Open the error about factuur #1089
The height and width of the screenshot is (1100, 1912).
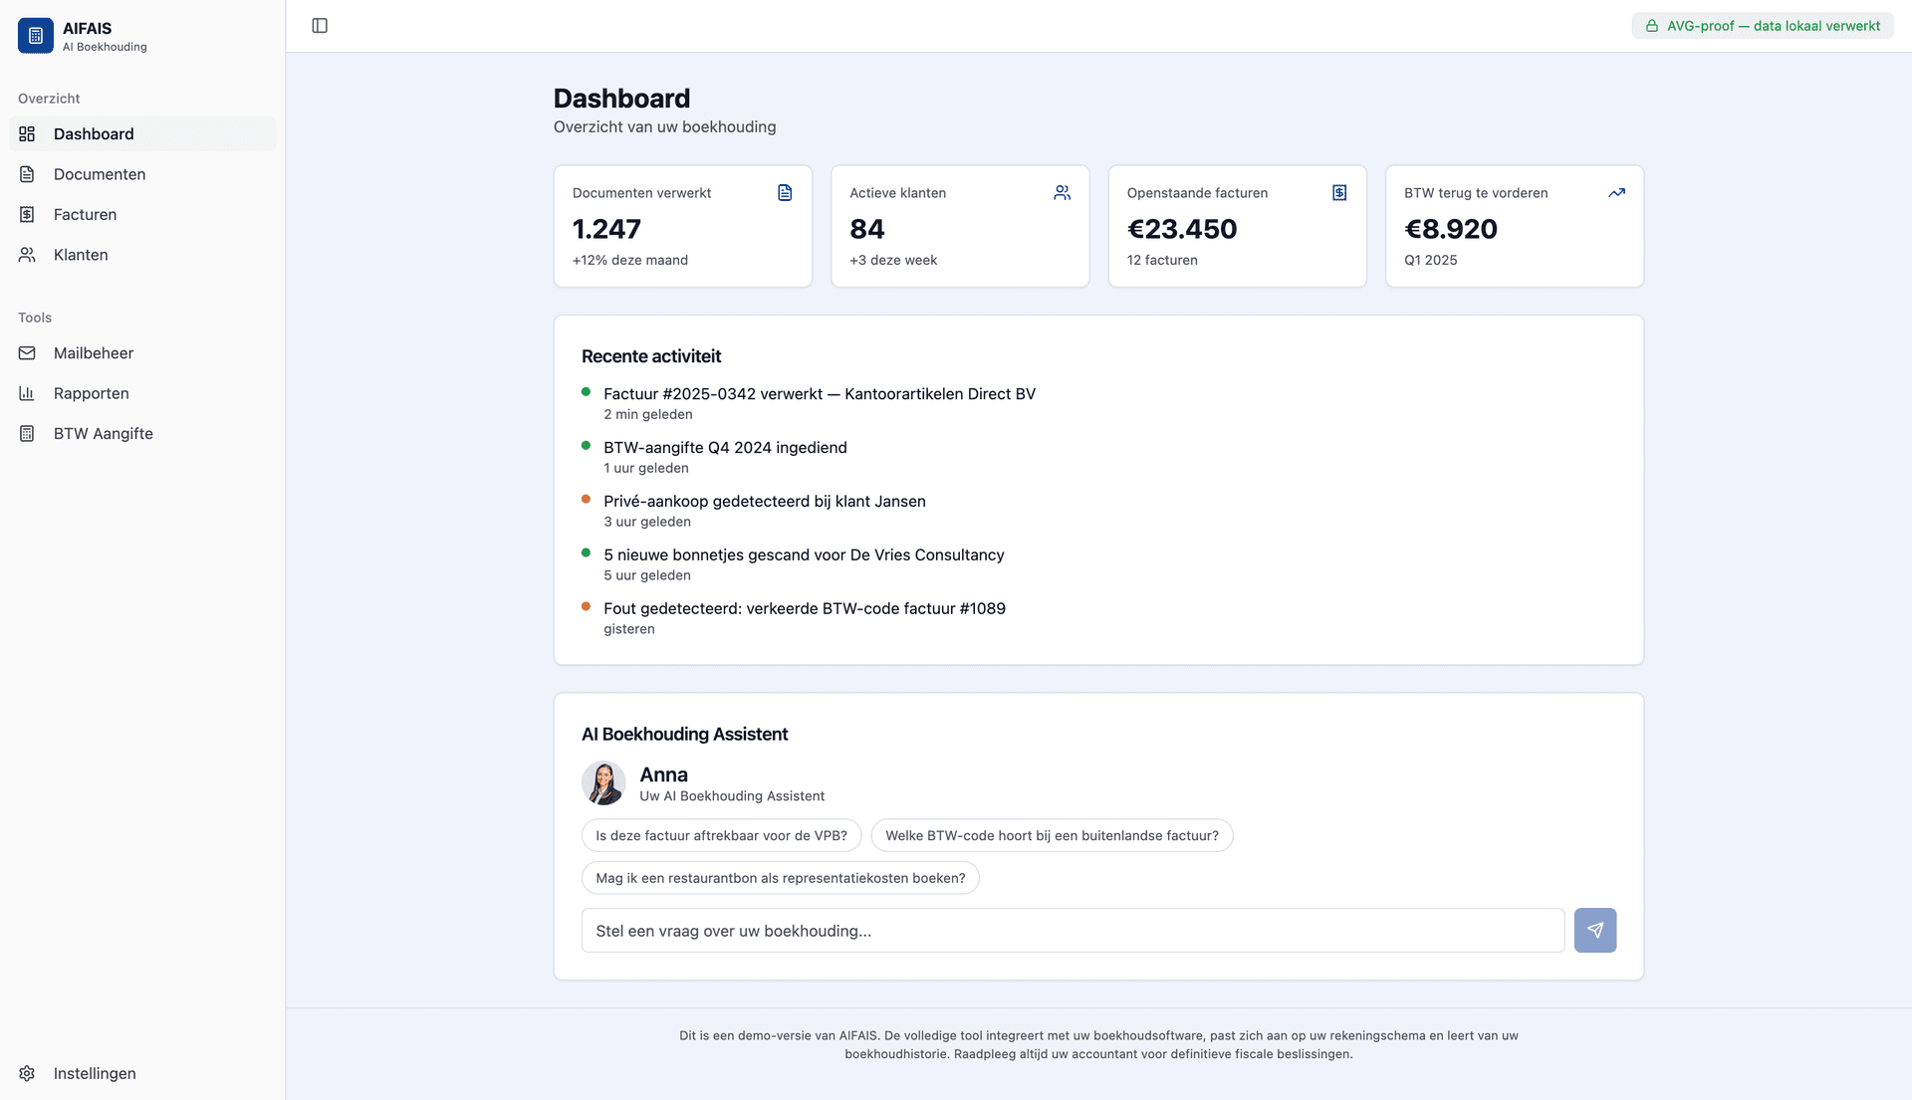[x=805, y=607]
